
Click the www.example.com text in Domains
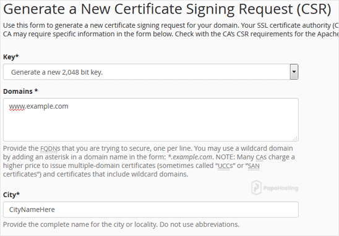39,106
